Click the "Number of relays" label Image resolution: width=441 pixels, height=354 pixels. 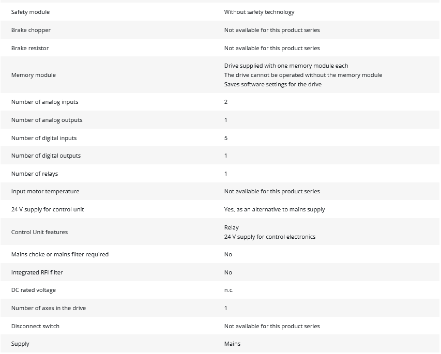tap(35, 174)
